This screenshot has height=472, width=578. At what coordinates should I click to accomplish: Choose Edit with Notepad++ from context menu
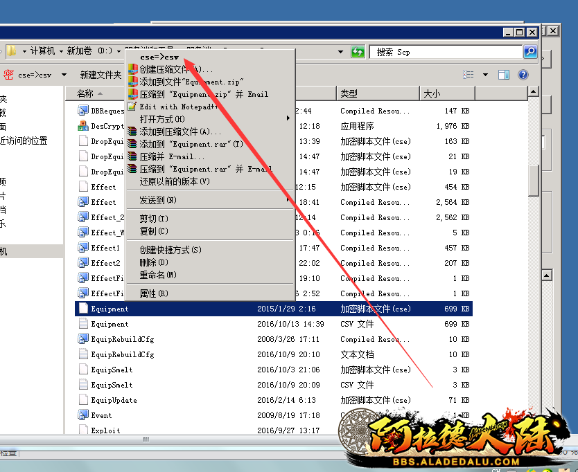click(x=179, y=107)
